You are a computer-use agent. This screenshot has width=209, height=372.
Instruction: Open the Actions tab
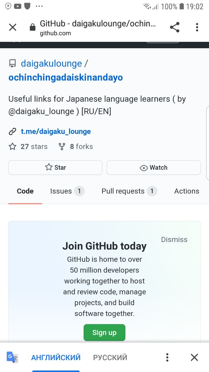pyautogui.click(x=187, y=191)
